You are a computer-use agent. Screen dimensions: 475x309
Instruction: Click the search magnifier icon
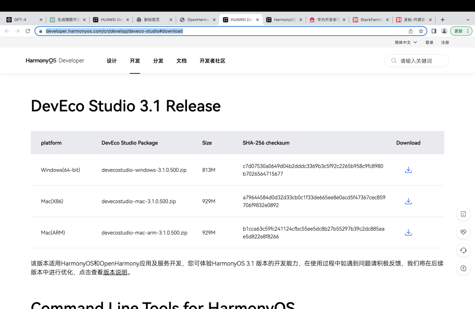(394, 61)
